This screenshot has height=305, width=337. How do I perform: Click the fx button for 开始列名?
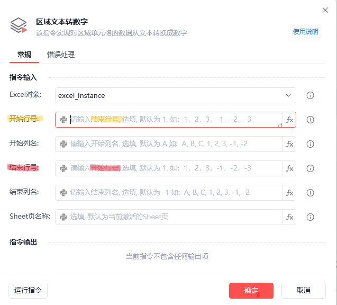[x=289, y=144]
